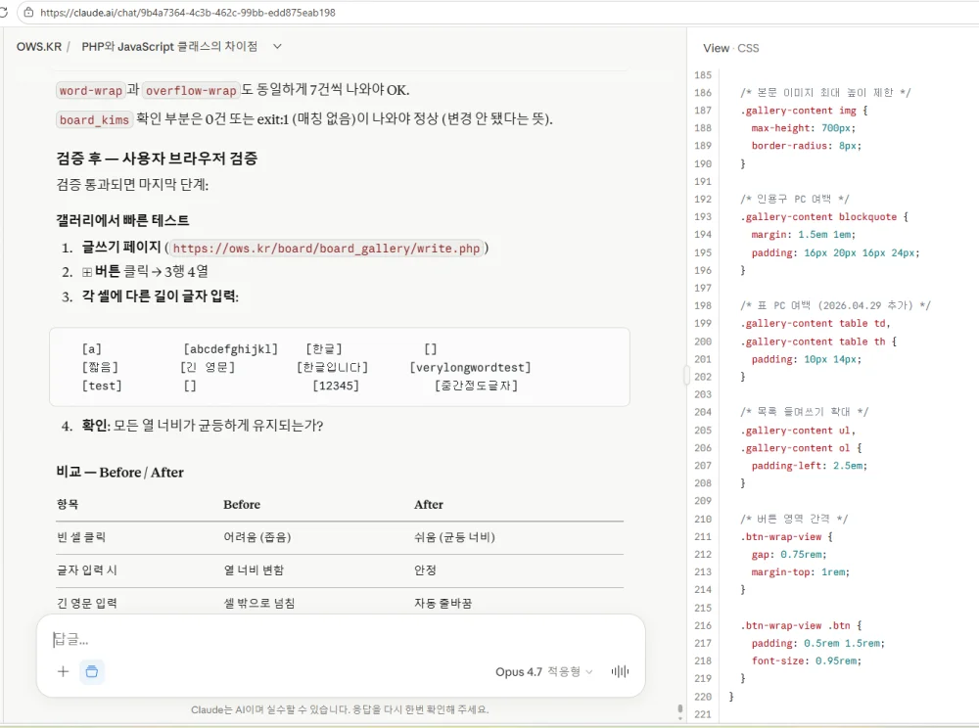Click line number 200 in code gutter

point(703,341)
